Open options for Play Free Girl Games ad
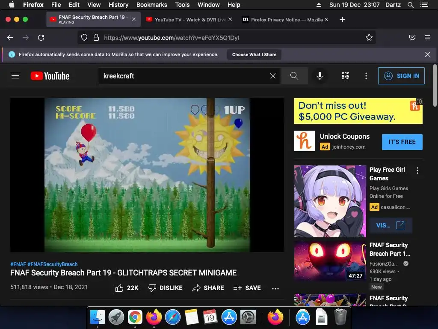The width and height of the screenshot is (438, 329). (417, 170)
